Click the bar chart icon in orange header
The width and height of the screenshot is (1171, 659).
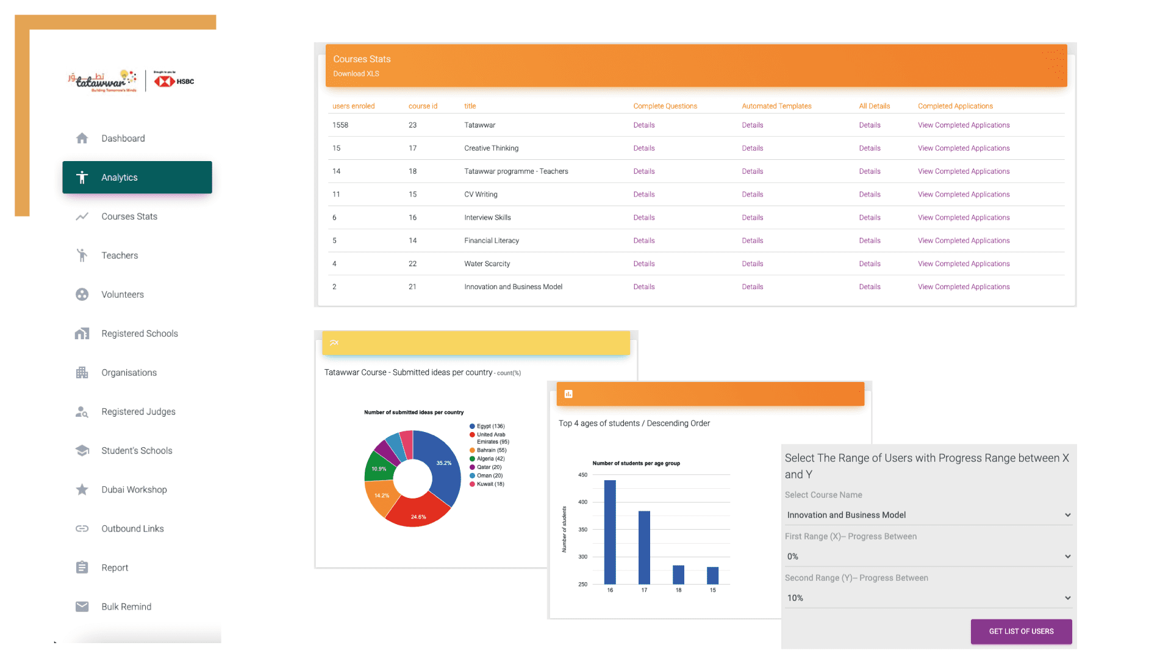pyautogui.click(x=568, y=394)
